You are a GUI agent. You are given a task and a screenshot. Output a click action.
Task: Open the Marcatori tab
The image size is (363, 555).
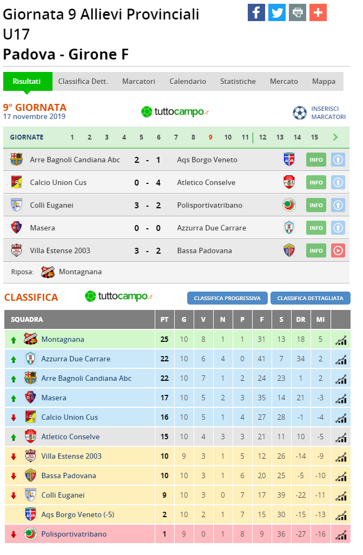click(138, 81)
